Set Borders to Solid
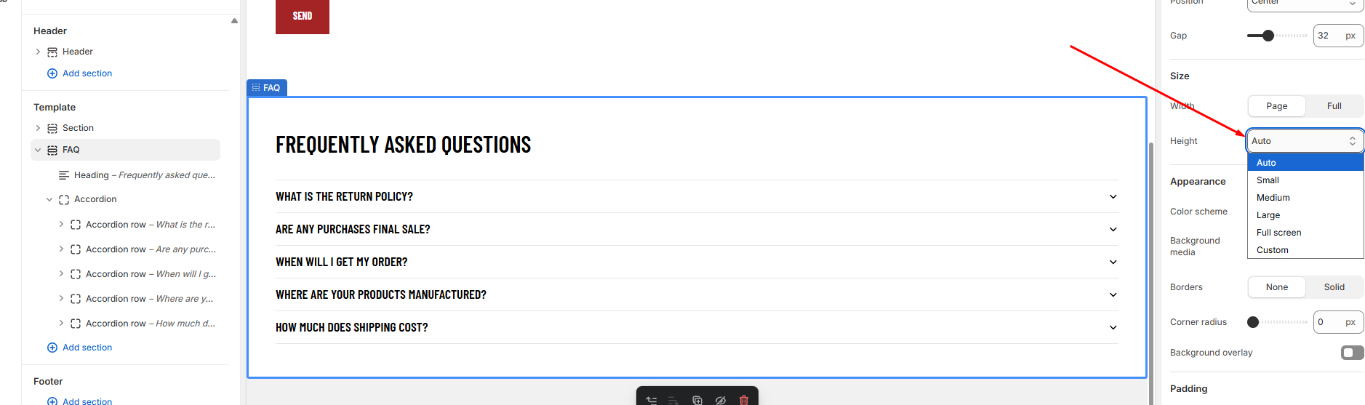This screenshot has height=405, width=1365. (1334, 287)
